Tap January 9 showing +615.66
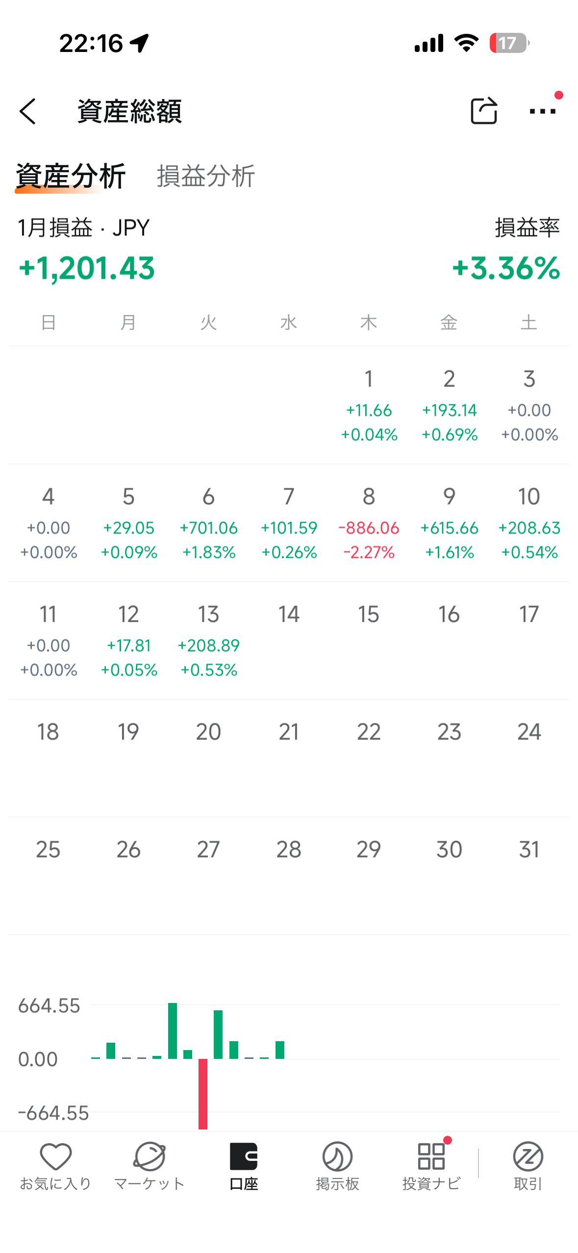The height and width of the screenshot is (1253, 578). [x=449, y=523]
